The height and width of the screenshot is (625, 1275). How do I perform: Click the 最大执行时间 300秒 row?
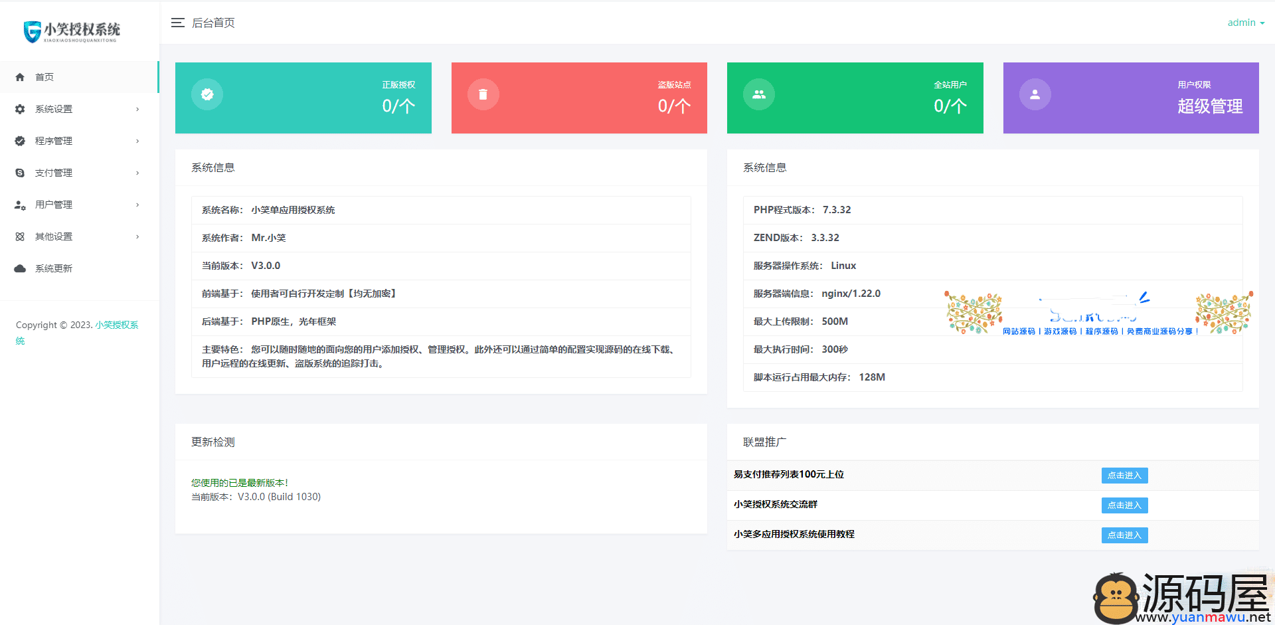(x=993, y=349)
